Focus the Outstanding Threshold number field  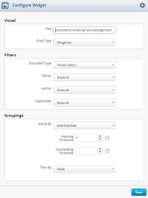(86, 151)
